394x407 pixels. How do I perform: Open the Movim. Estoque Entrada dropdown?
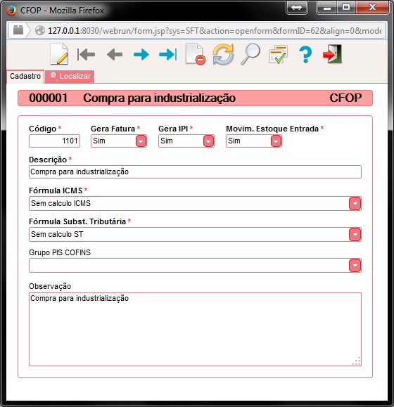coord(276,141)
